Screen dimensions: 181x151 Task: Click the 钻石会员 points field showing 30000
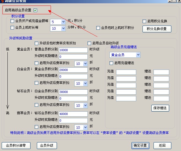pyautogui.click(x=73, y=92)
